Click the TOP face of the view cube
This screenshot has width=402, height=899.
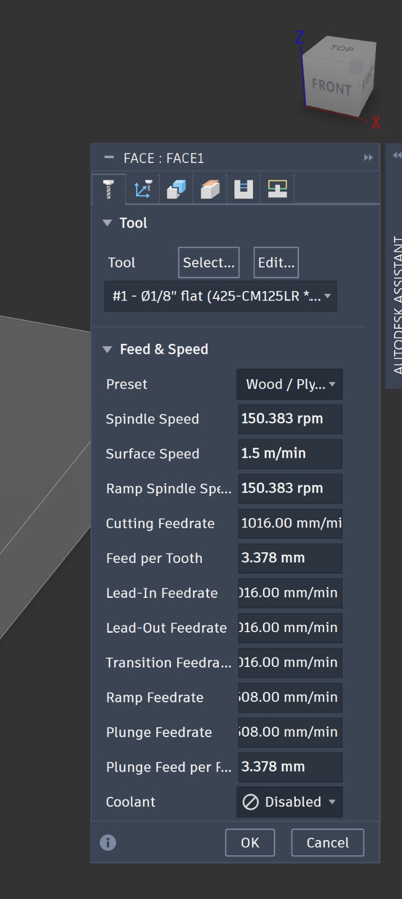pos(341,49)
